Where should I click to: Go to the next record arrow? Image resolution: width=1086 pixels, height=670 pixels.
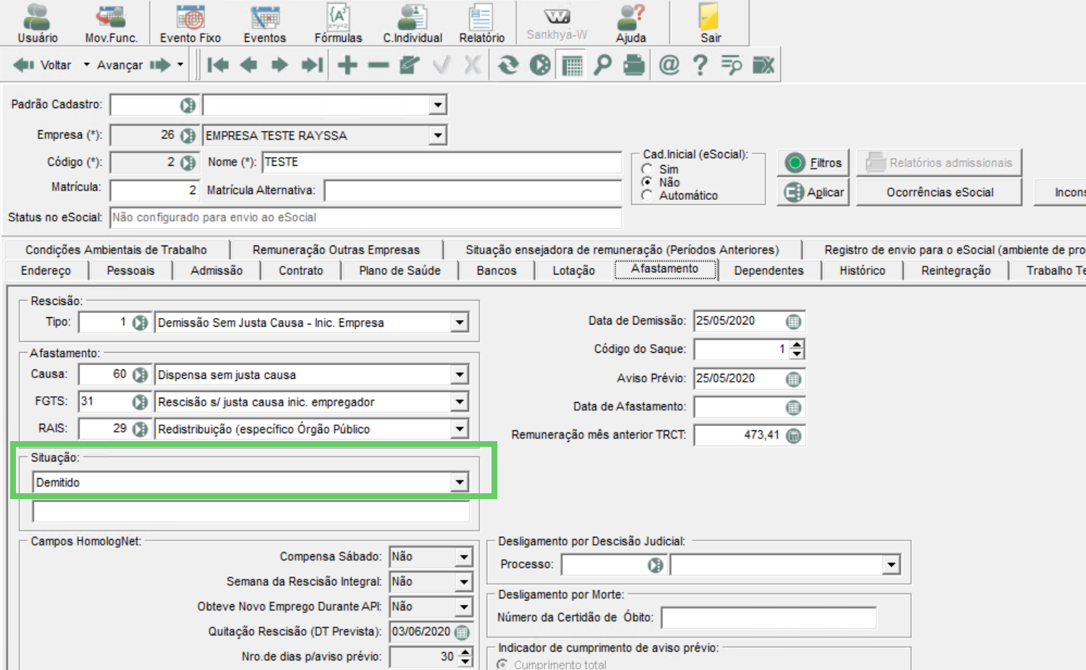click(x=280, y=65)
